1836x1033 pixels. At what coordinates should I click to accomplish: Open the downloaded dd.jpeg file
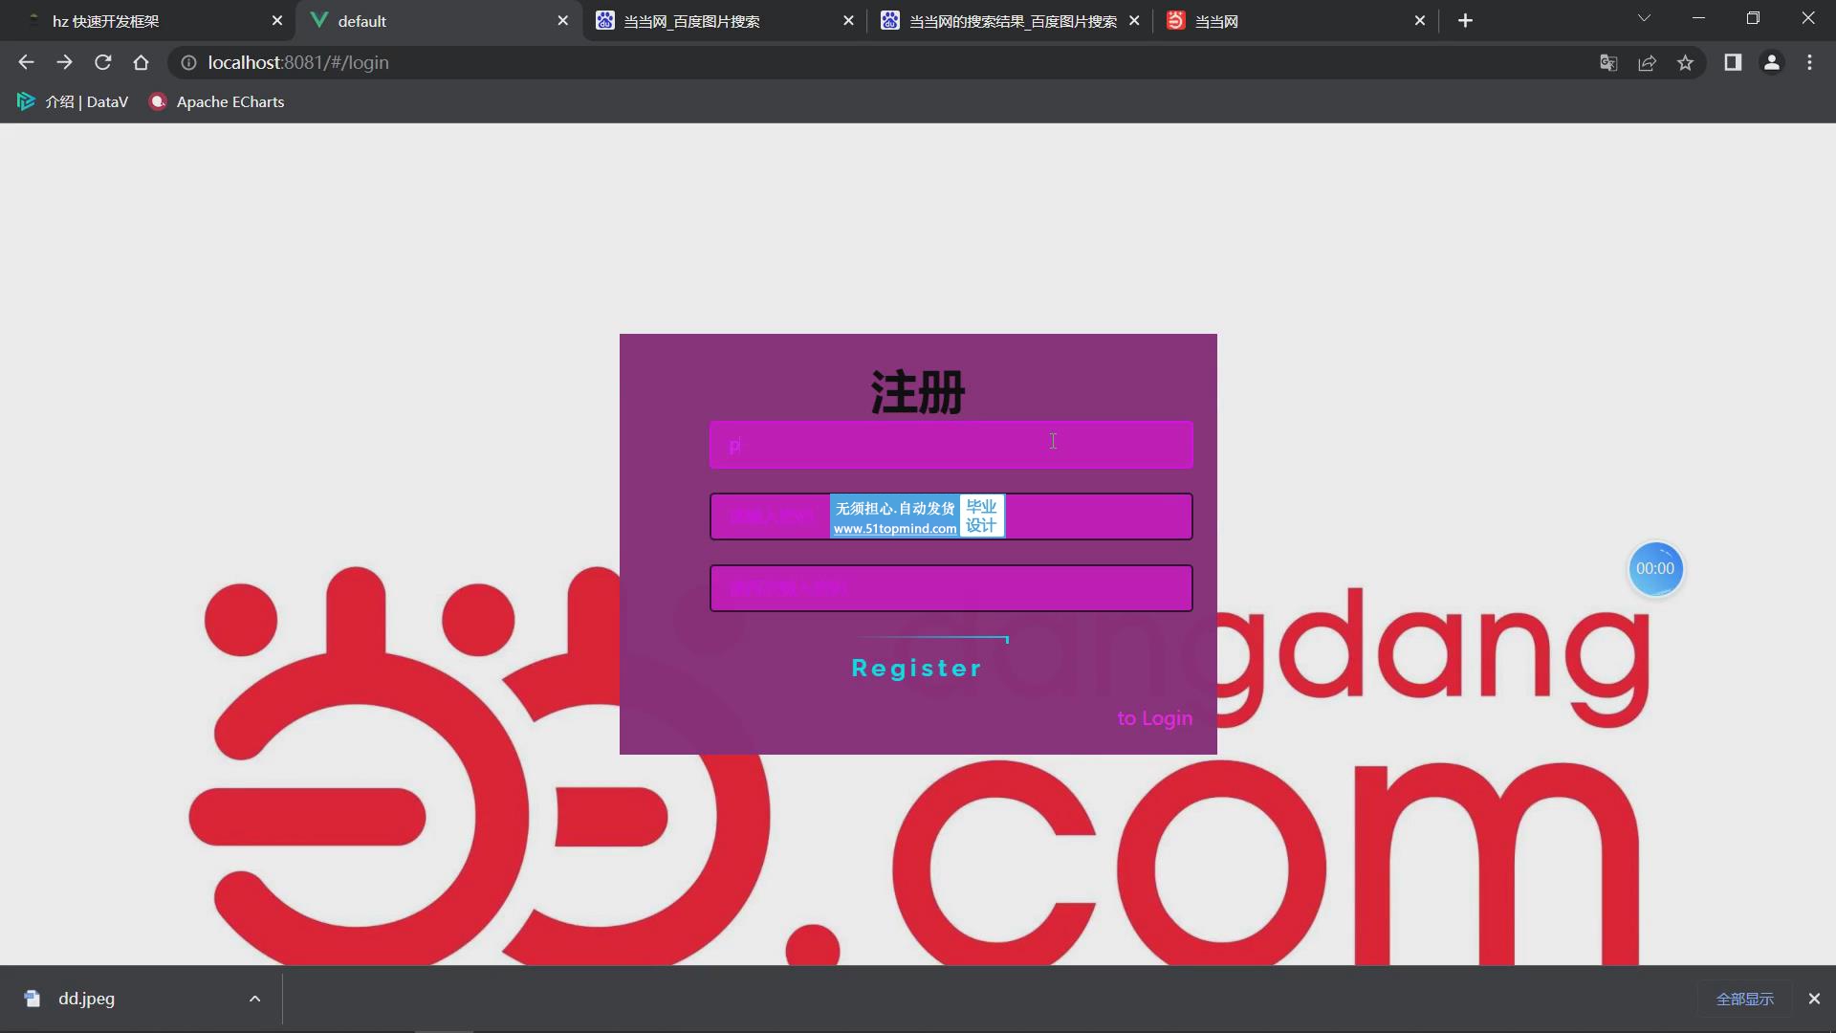86,999
